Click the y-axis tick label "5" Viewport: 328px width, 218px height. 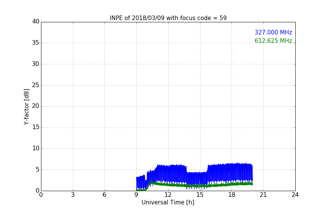point(38,170)
